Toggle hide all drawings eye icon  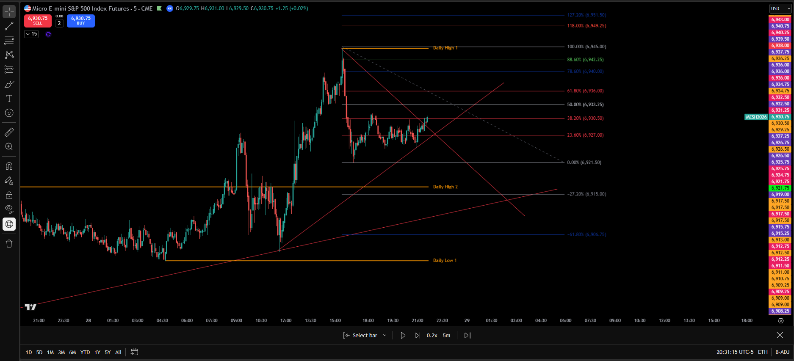click(x=9, y=209)
